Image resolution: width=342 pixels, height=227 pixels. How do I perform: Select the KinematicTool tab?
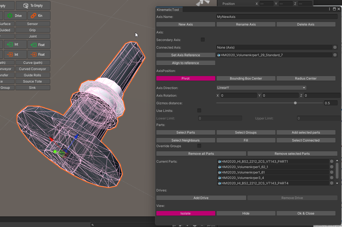pos(168,10)
